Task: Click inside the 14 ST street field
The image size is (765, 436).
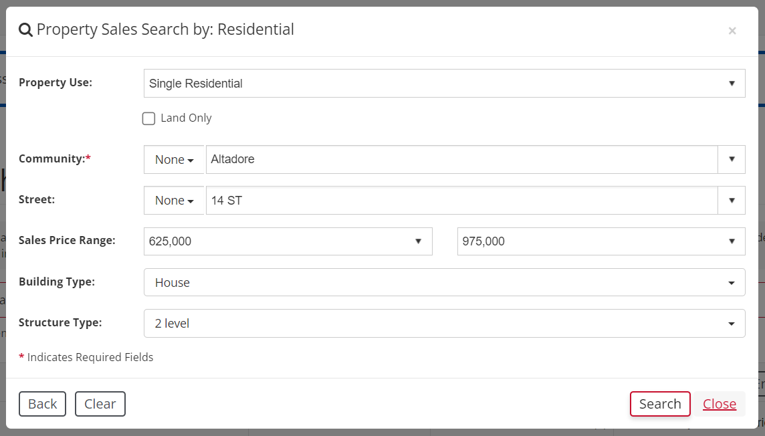Action: click(461, 201)
